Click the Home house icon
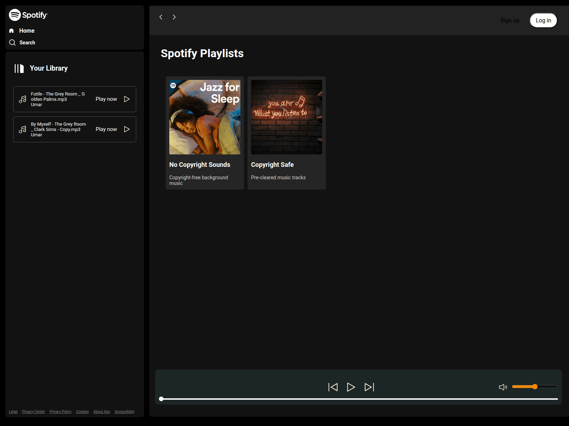 click(11, 31)
